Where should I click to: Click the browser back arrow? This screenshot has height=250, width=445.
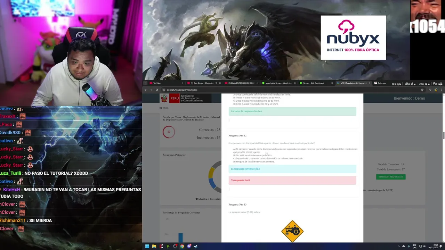tap(146, 90)
